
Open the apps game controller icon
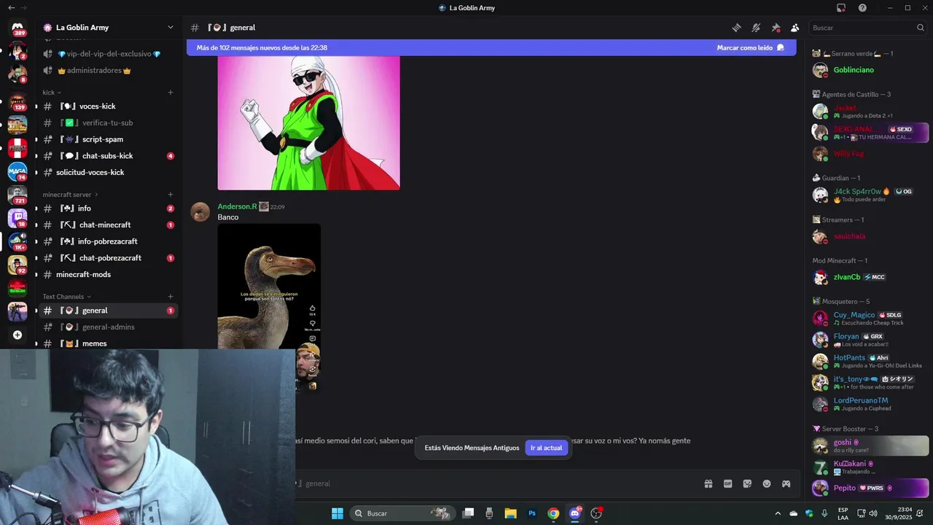(786, 483)
